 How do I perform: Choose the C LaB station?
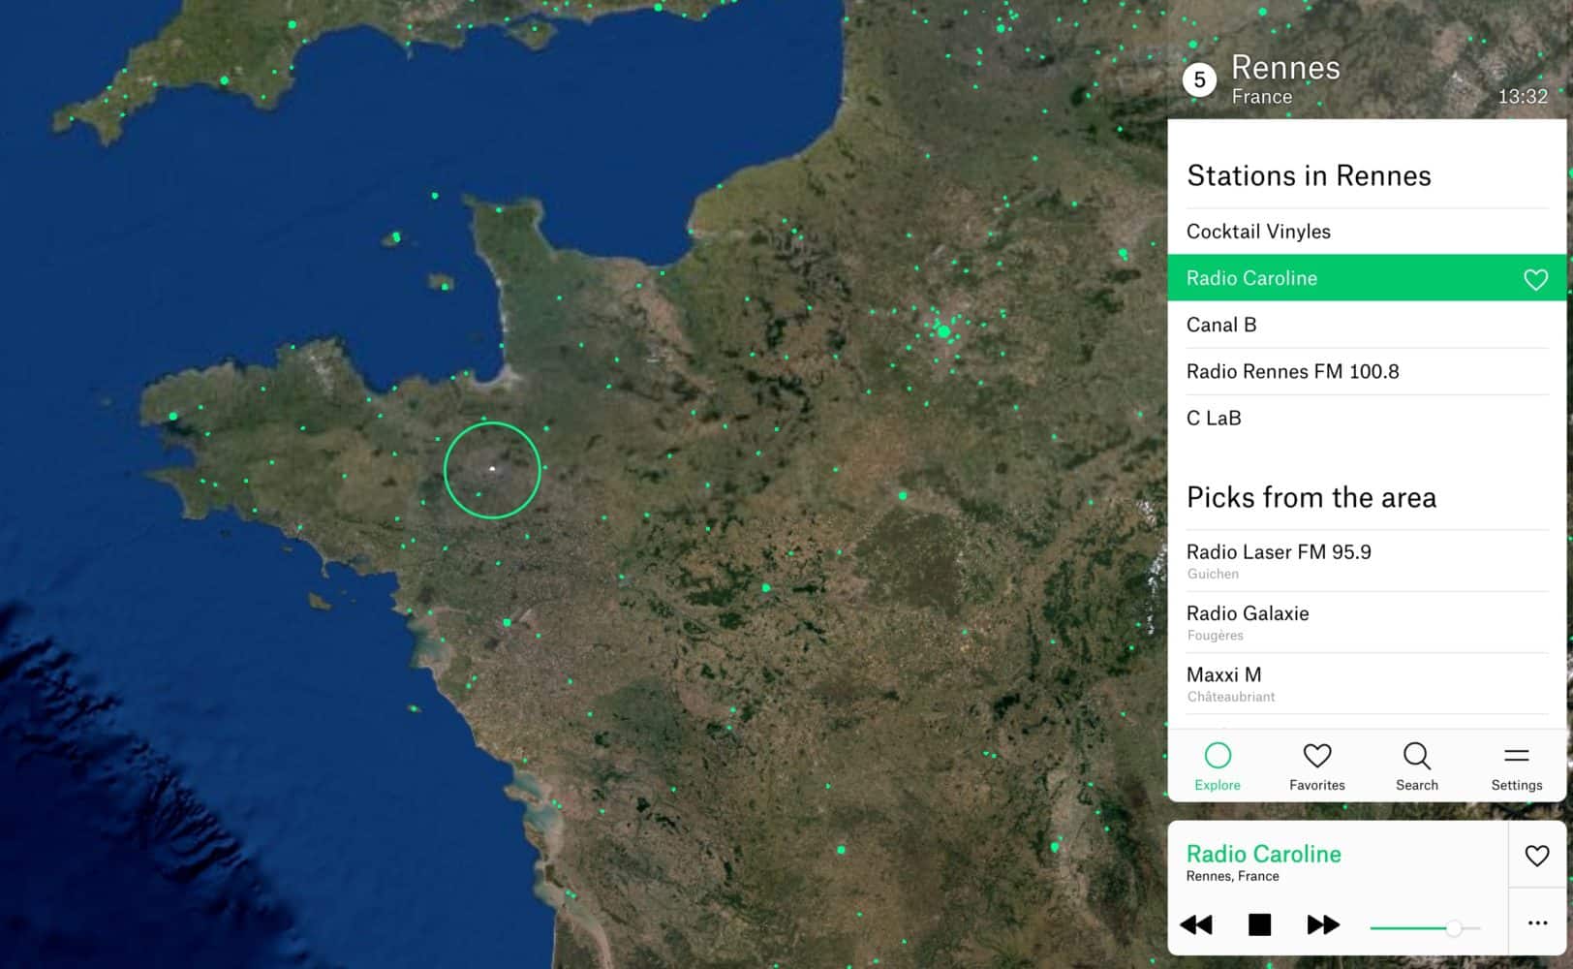(1214, 418)
